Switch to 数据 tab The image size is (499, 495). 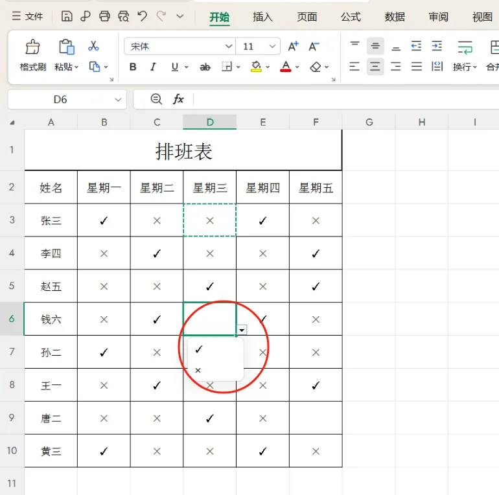click(395, 17)
